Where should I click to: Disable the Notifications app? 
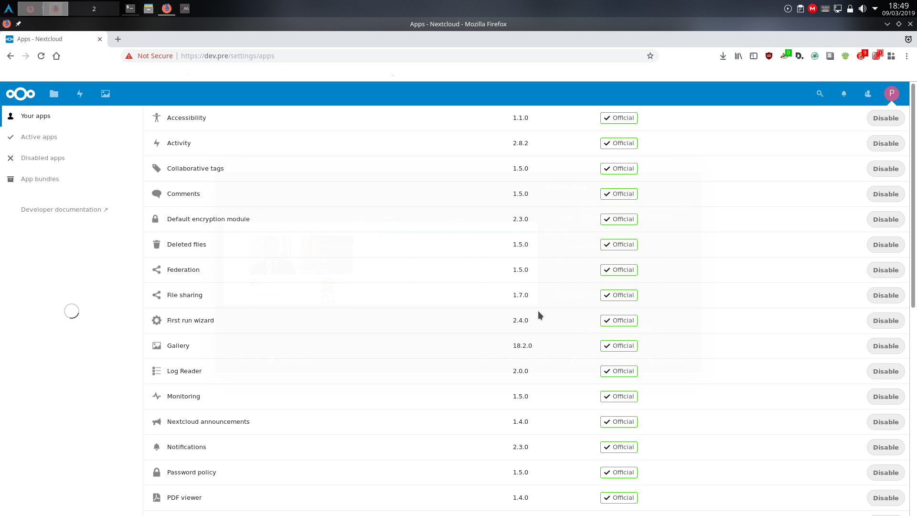point(885,447)
